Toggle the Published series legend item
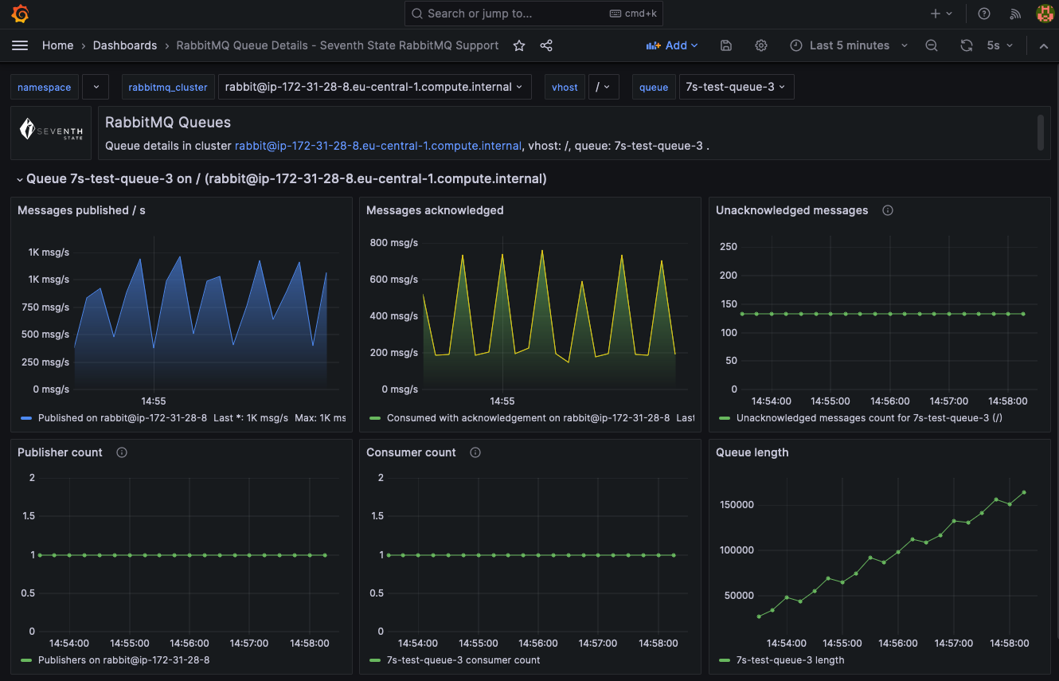 click(122, 418)
